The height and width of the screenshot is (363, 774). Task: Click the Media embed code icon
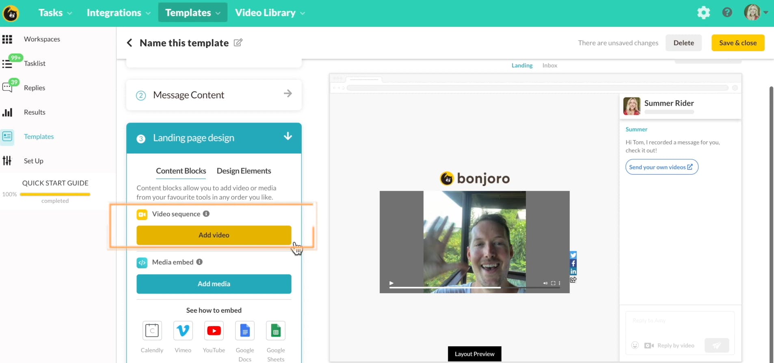coord(142,263)
